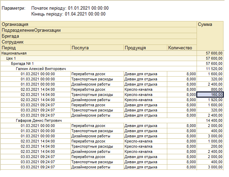Select the highlighted 160,00 sum cell
The width and height of the screenshot is (229, 177).
210,95
